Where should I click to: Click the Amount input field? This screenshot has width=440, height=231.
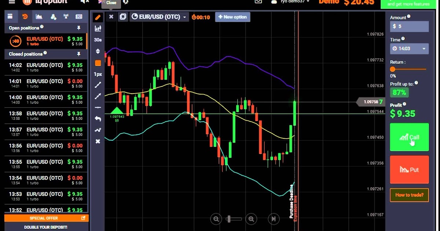[x=409, y=26]
